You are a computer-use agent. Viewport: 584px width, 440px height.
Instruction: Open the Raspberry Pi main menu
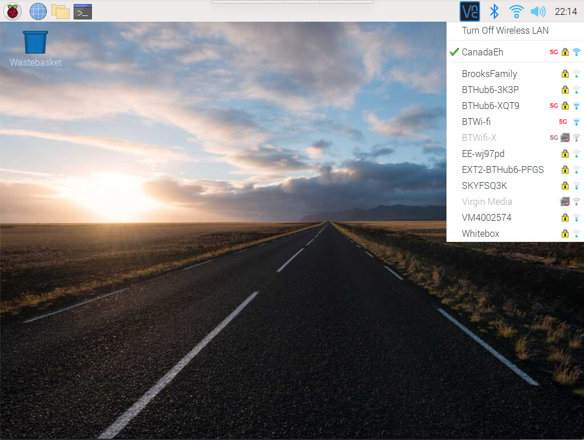(x=13, y=11)
